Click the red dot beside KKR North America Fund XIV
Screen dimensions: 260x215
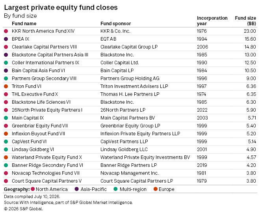(6, 31)
